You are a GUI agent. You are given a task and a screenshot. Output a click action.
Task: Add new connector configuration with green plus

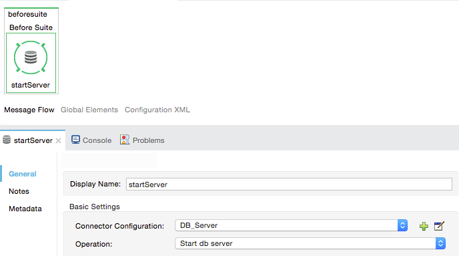pos(424,226)
